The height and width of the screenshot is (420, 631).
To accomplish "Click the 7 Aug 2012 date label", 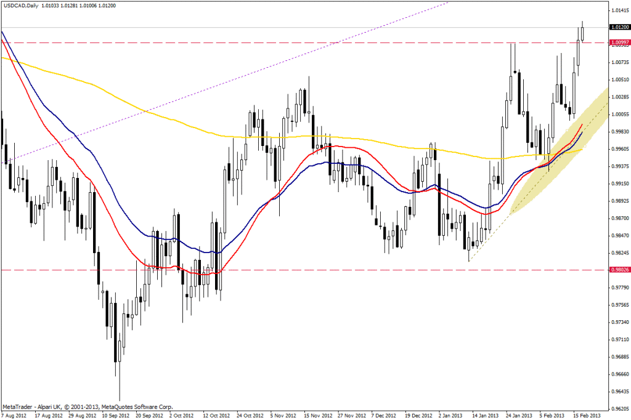I will [x=14, y=415].
